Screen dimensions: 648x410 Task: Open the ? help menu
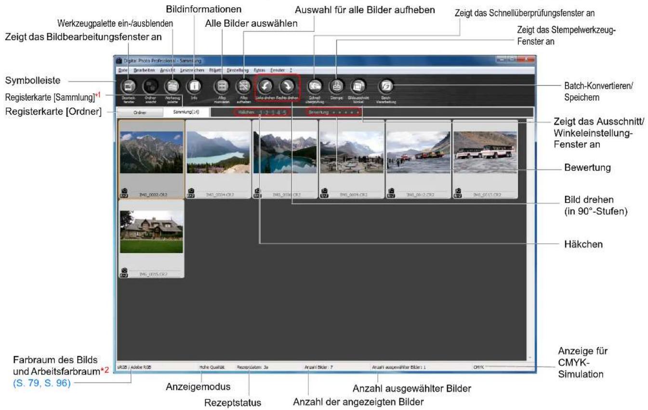click(x=291, y=70)
